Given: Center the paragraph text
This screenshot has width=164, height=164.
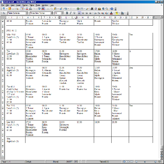Looking at the screenshot, I should point(83,13).
